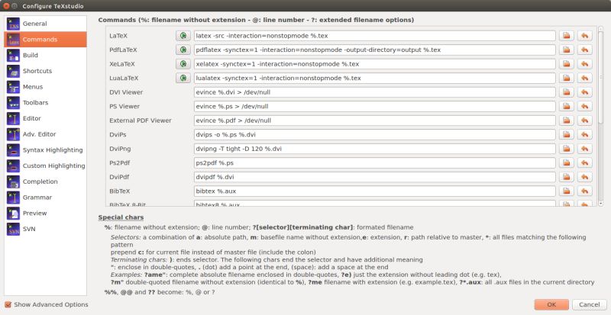Click the DVI Viewer command field
The height and width of the screenshot is (315, 611).
pyautogui.click(x=375, y=92)
